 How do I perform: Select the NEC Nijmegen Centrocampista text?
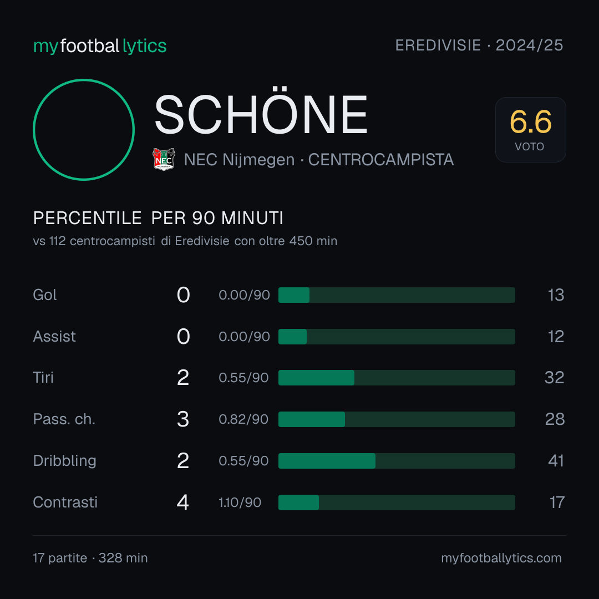coord(318,160)
